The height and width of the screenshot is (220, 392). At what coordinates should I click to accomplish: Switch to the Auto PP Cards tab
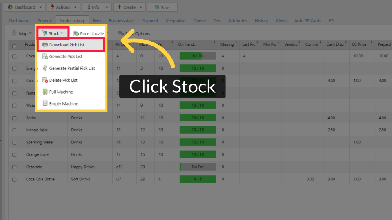pyautogui.click(x=308, y=20)
